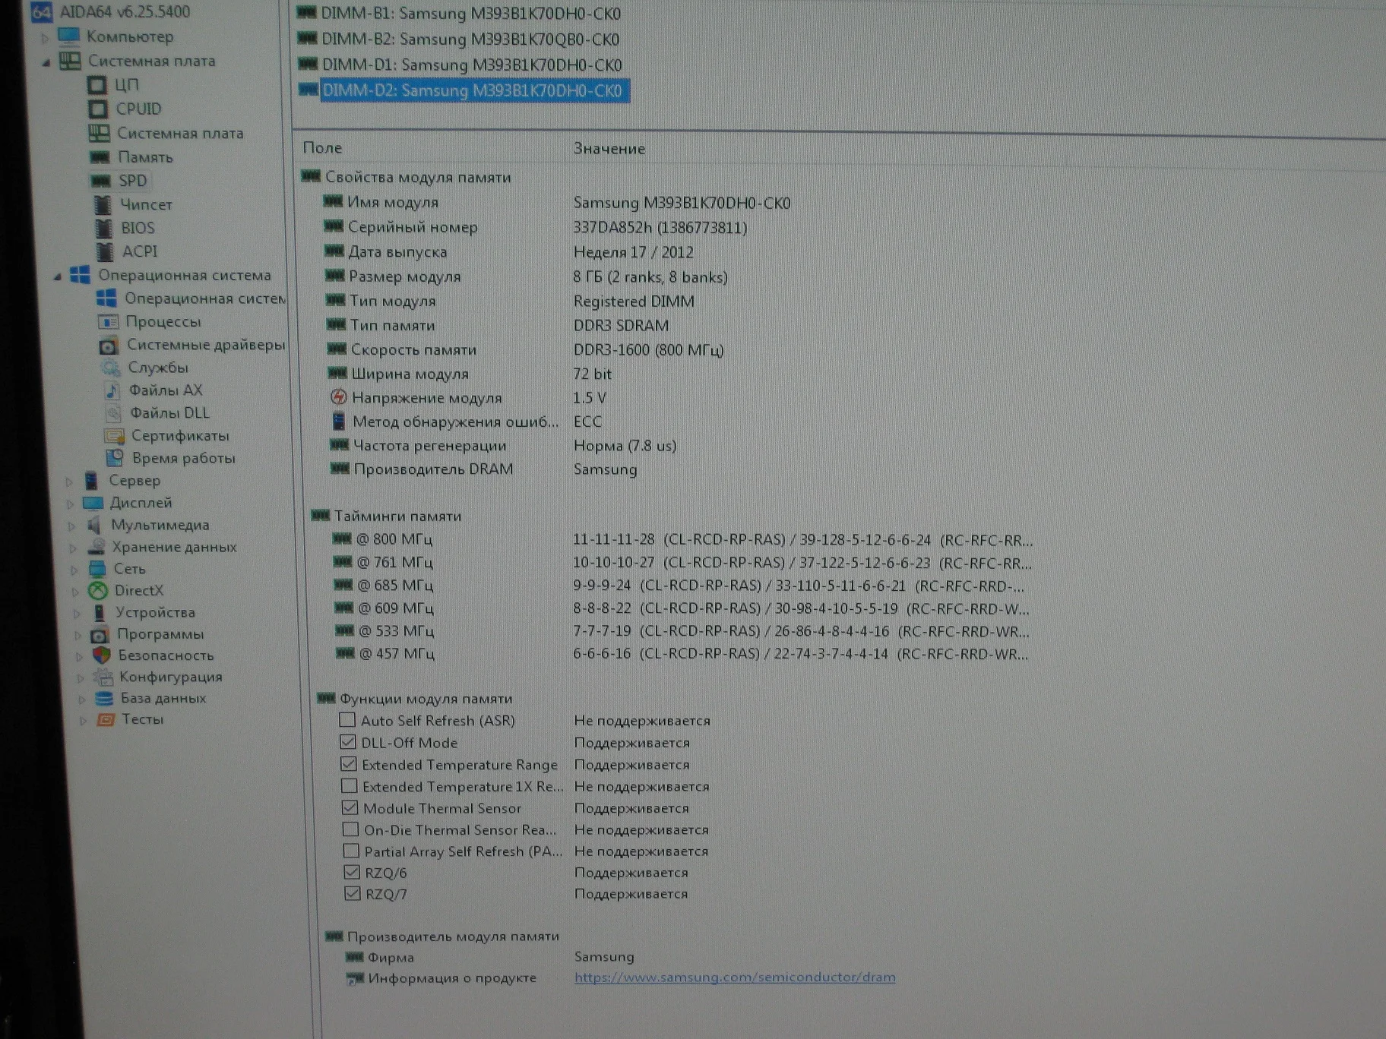Click the Значение column header

pos(609,149)
